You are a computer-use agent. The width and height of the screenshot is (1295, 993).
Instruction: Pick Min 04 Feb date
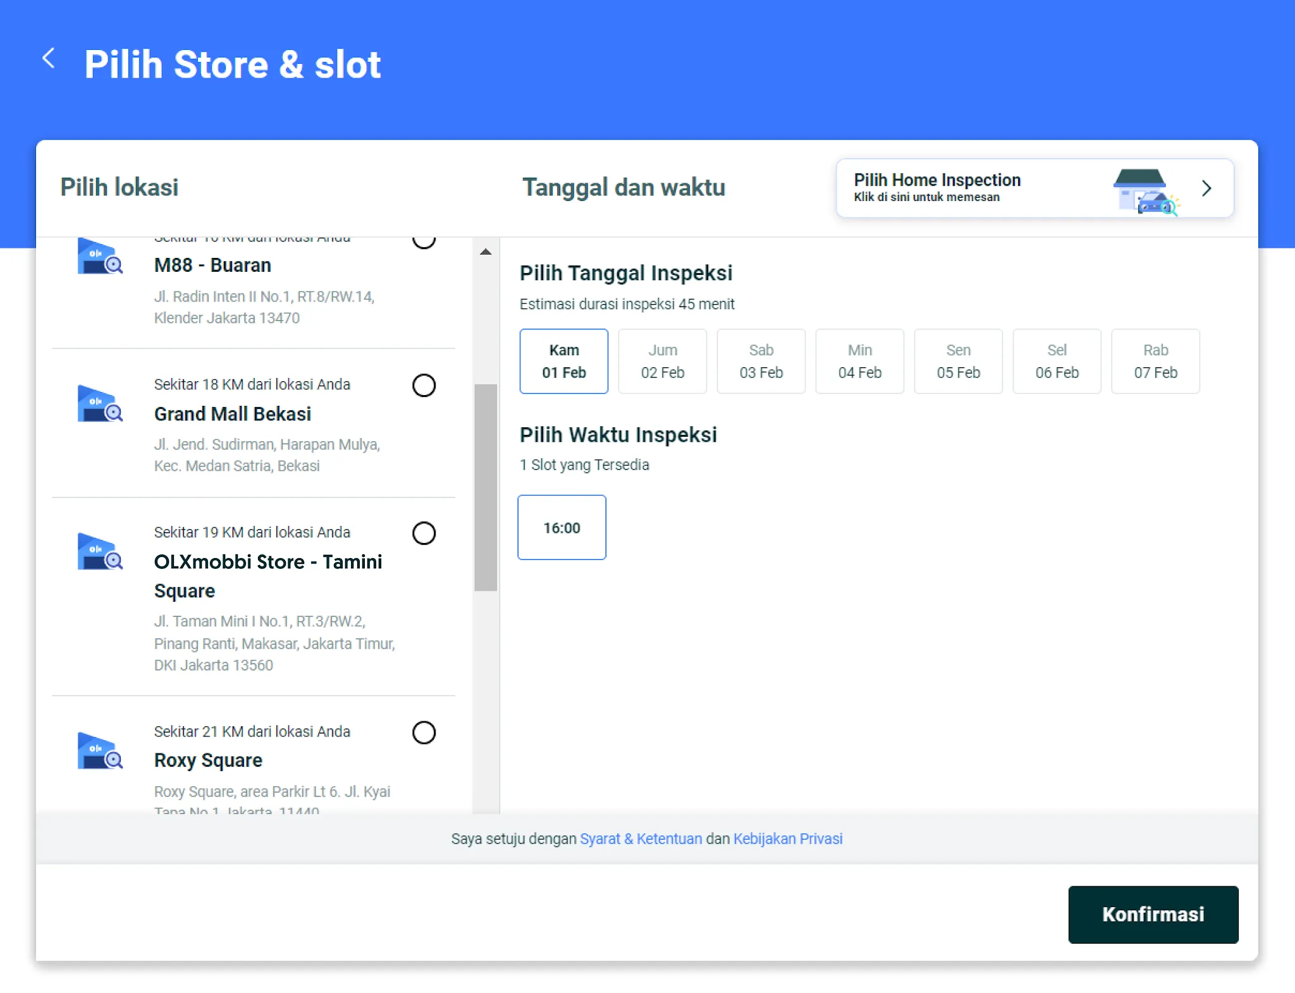(860, 361)
